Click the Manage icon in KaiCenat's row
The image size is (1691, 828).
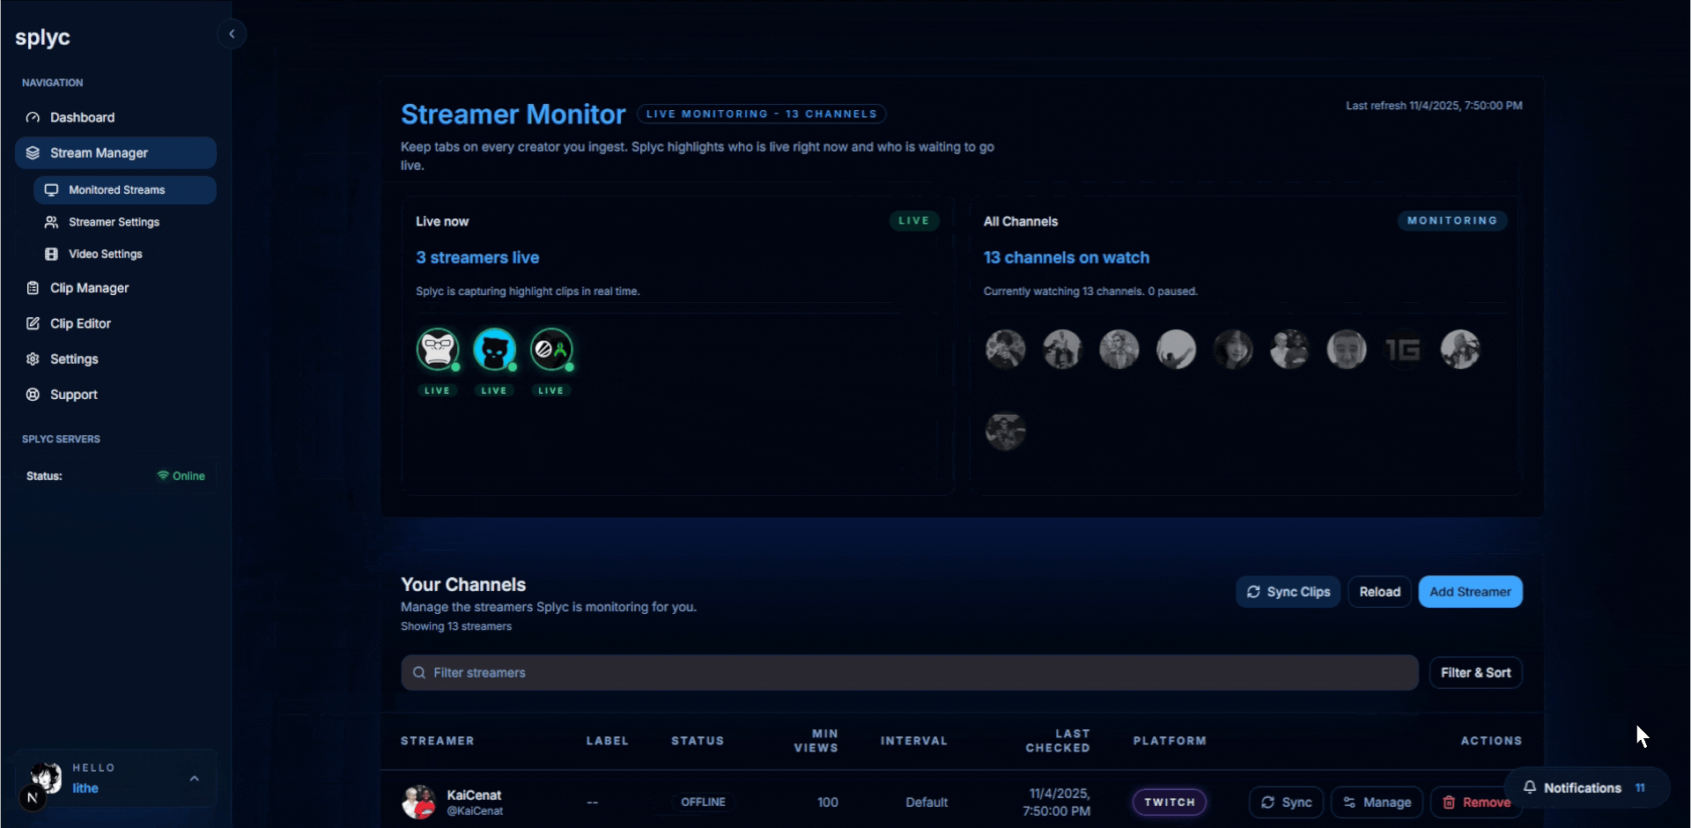point(1353,802)
